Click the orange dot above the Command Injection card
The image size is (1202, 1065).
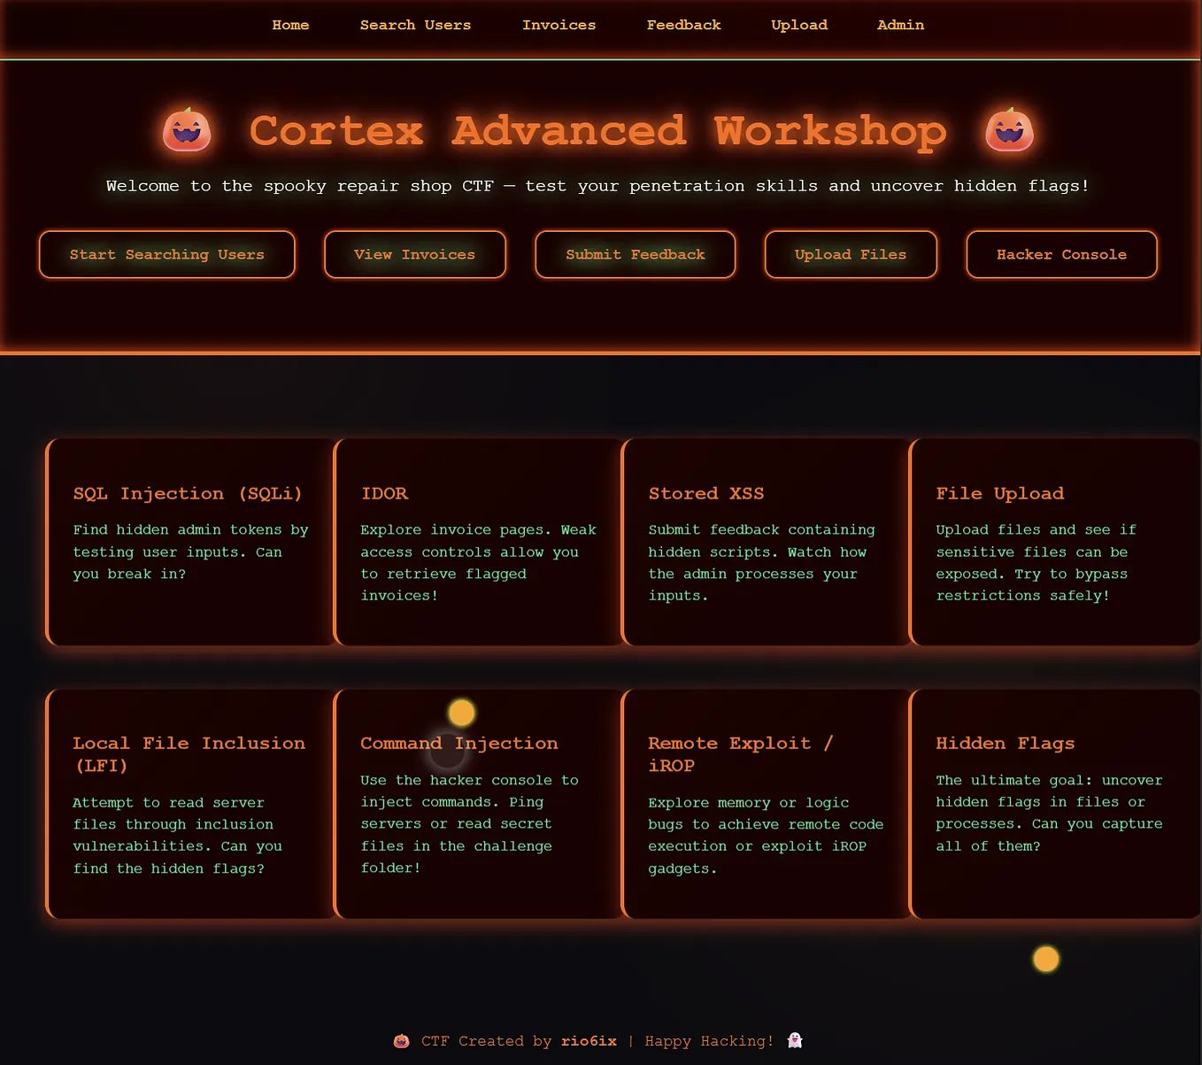click(x=460, y=712)
